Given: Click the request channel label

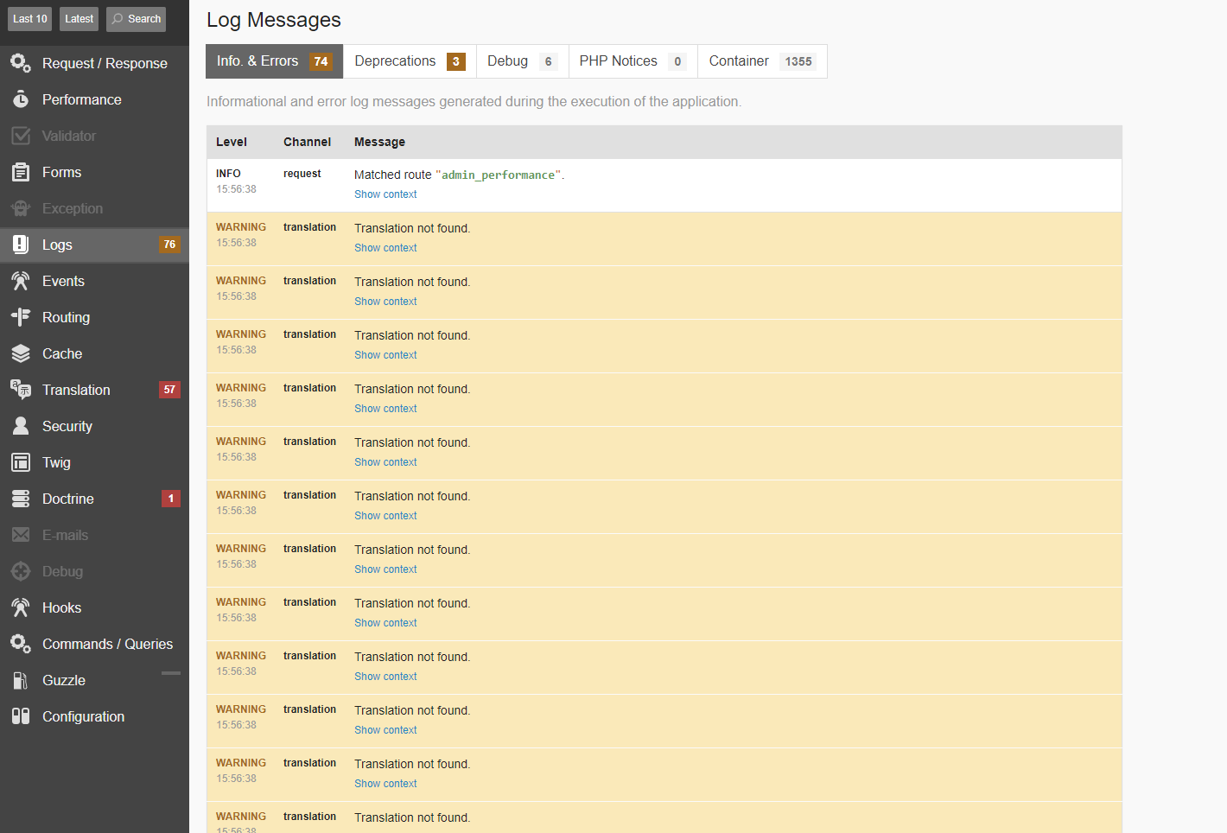Looking at the screenshot, I should click(302, 174).
